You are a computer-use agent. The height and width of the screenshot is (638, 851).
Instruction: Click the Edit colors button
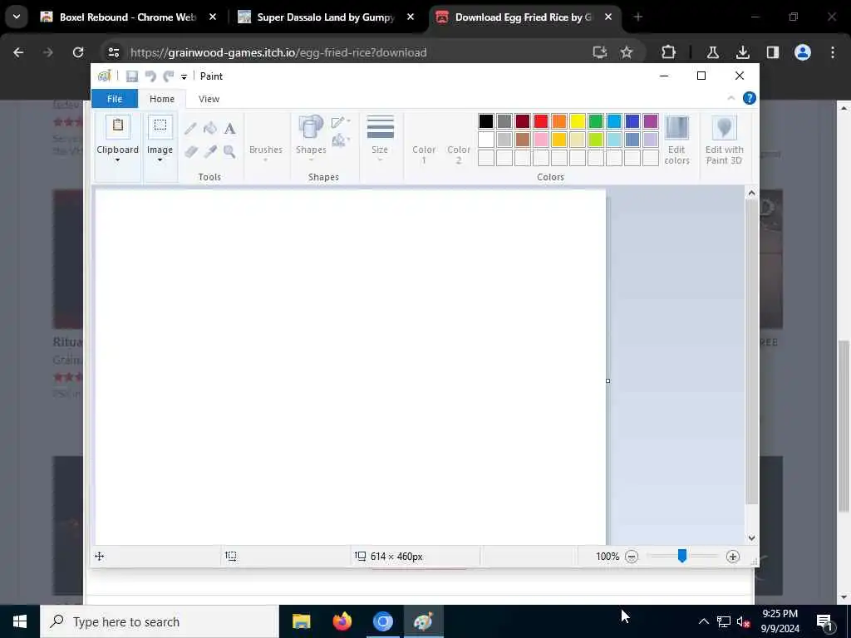point(676,140)
